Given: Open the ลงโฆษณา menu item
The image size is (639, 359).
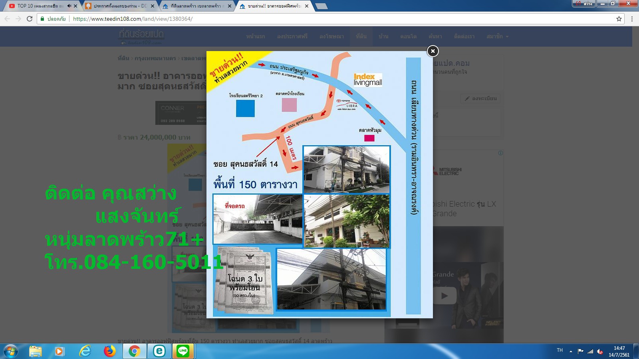Looking at the screenshot, I should [331, 36].
